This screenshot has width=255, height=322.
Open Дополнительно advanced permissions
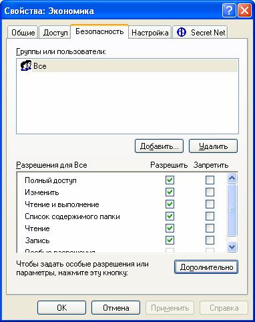206,267
